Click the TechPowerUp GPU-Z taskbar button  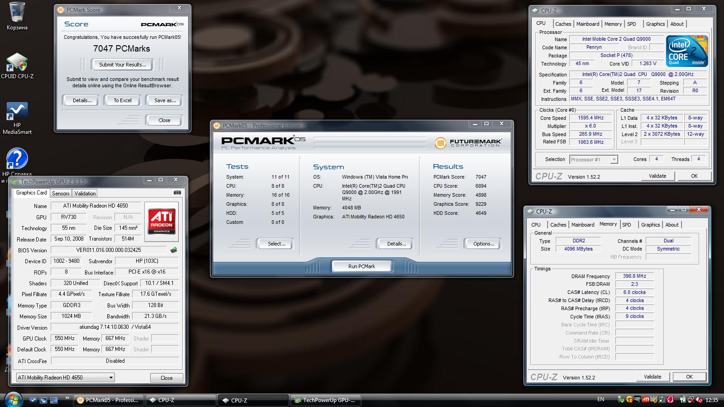click(x=326, y=400)
